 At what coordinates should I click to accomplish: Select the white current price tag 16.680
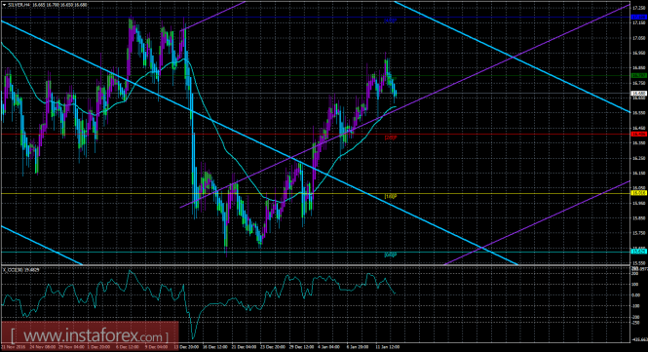(x=639, y=94)
